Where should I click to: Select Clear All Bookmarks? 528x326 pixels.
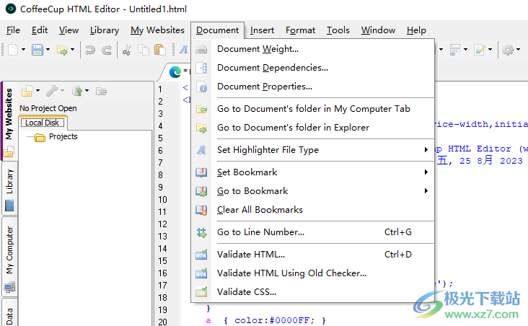tap(312, 210)
